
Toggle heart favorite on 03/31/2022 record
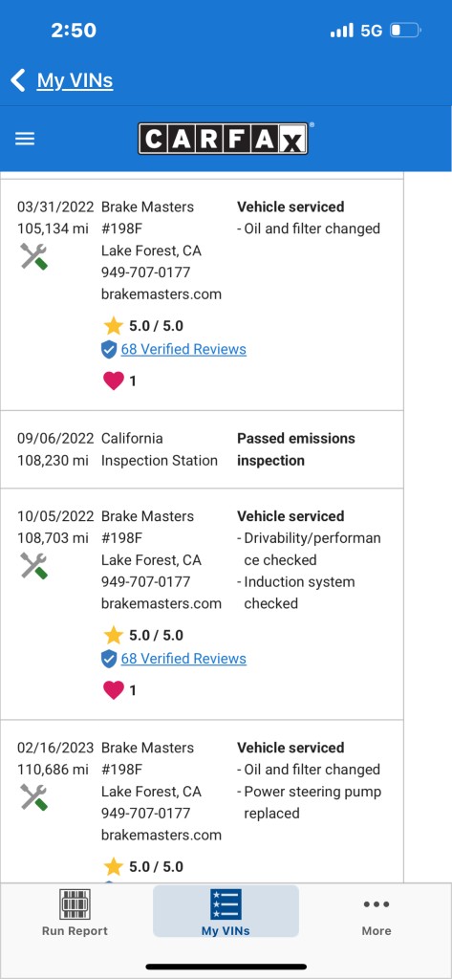(113, 381)
